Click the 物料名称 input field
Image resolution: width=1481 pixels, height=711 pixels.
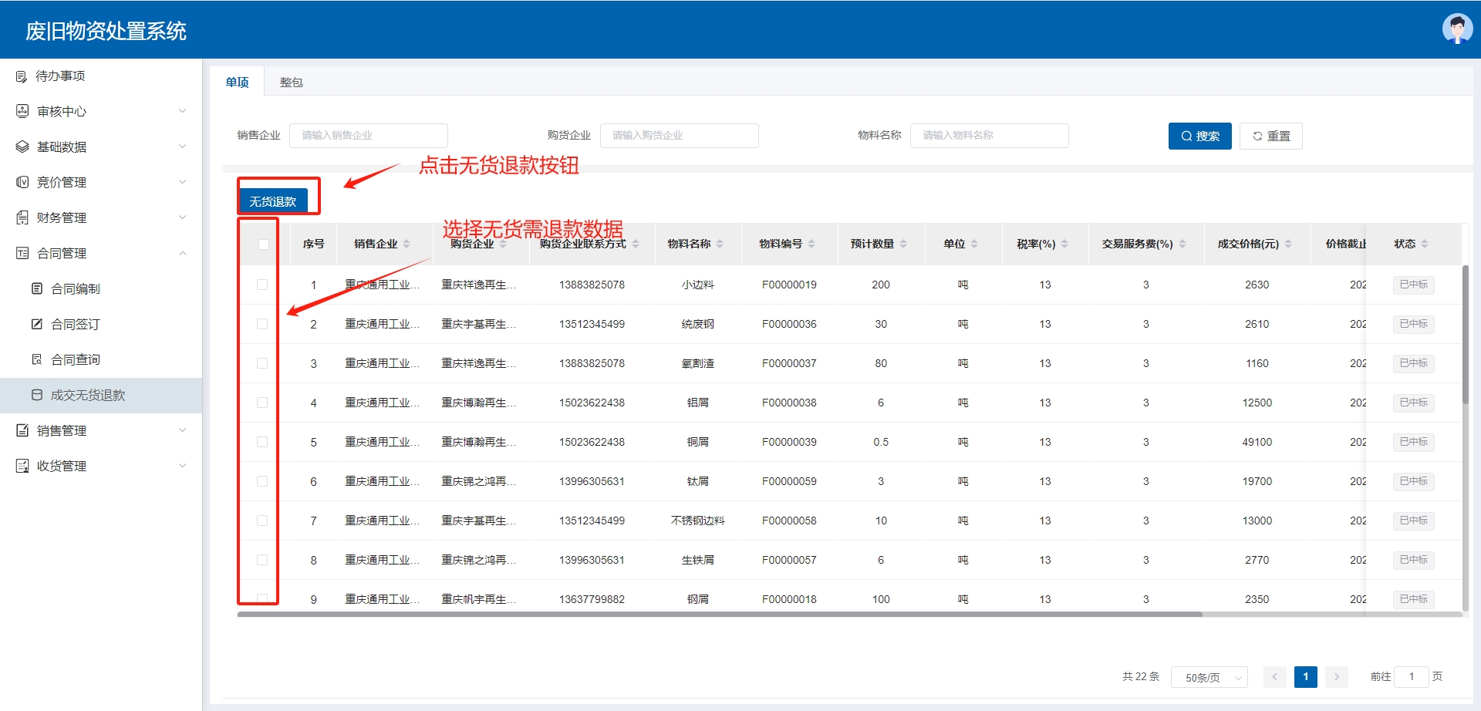[989, 136]
